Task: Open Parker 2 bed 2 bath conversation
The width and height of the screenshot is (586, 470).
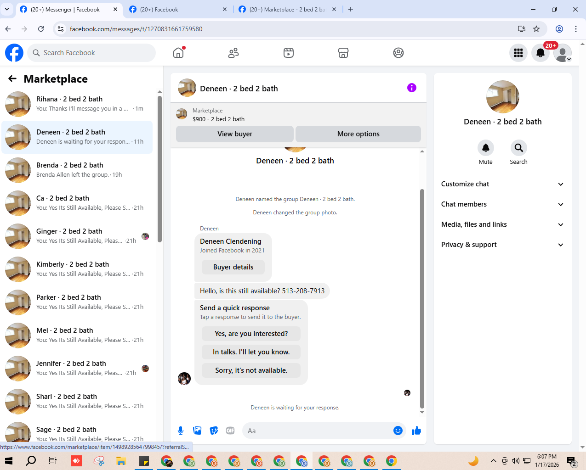Action: 77,302
